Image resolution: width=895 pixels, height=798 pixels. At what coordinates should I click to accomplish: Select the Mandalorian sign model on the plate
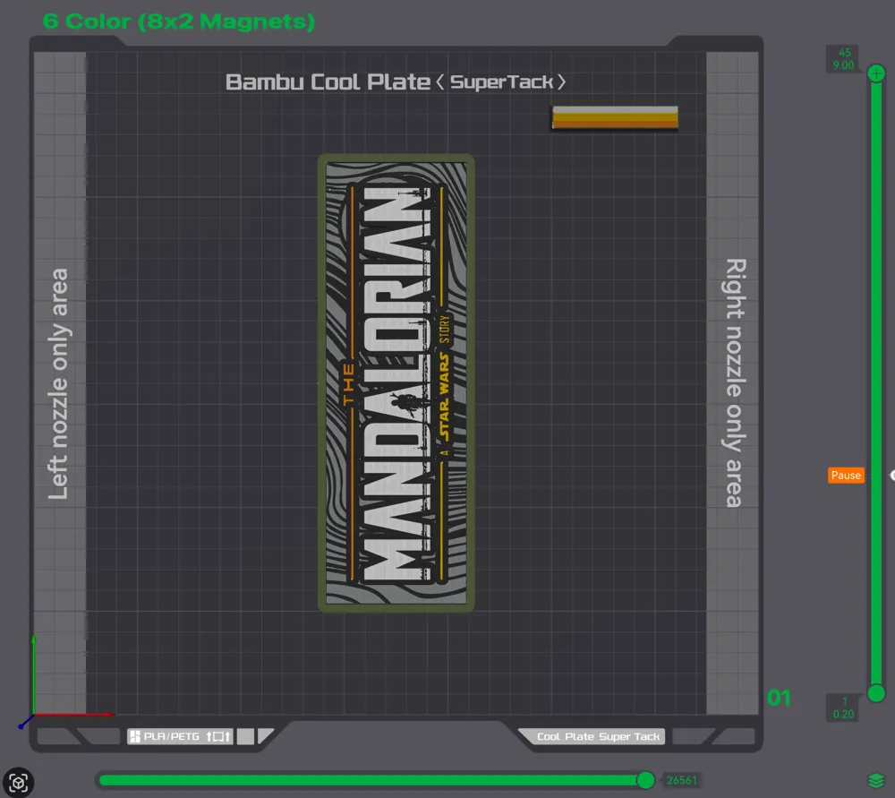pos(396,382)
